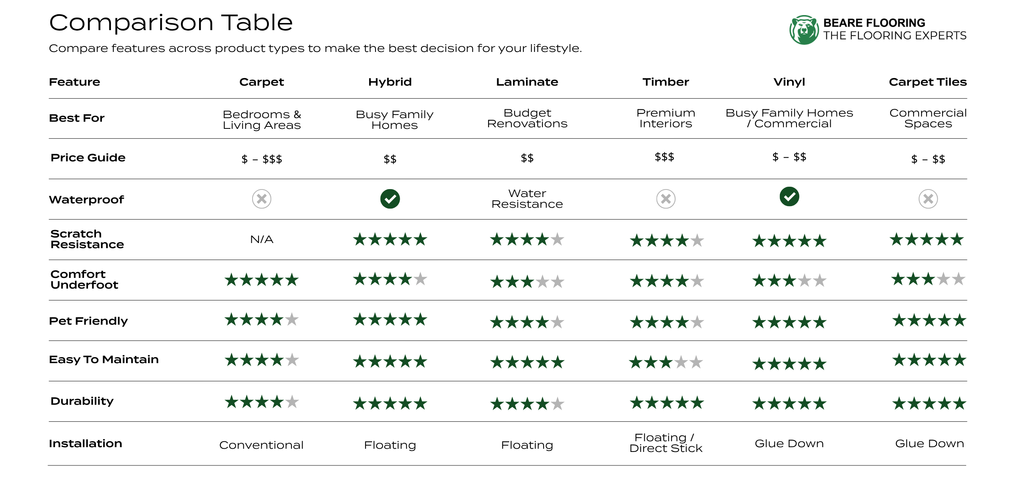Click Hybrid's Scratch Resistance star rating
The height and width of the screenshot is (488, 1015).
390,239
